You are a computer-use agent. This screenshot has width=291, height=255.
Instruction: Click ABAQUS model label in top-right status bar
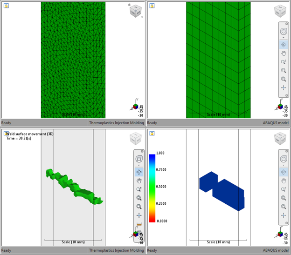(276, 123)
